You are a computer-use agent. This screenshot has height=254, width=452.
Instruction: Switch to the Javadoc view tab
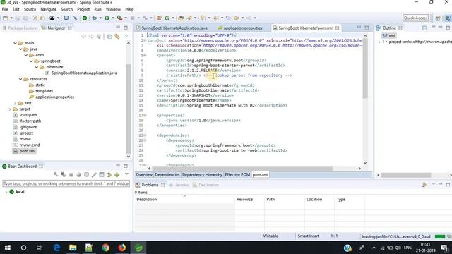pyautogui.click(x=179, y=185)
